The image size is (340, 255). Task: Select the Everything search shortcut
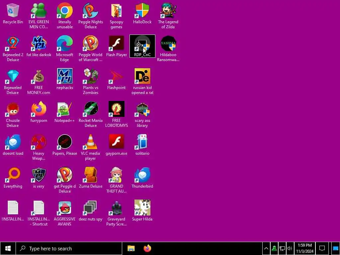[13, 178]
